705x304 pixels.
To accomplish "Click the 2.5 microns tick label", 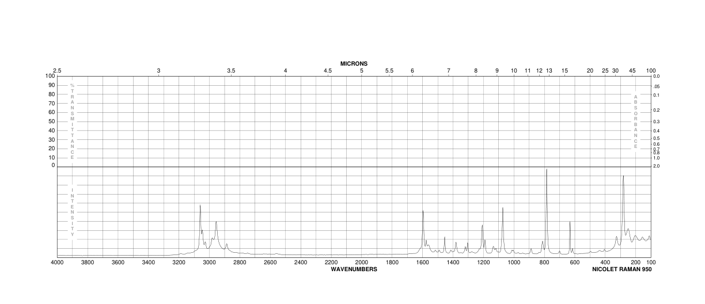I will tap(57, 71).
